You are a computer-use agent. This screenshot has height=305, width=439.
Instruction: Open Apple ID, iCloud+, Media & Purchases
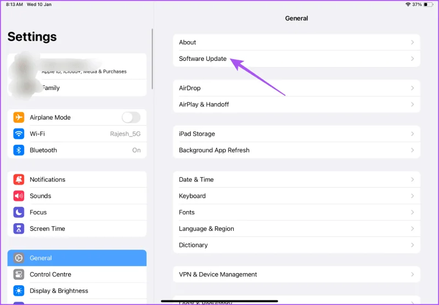[77, 66]
